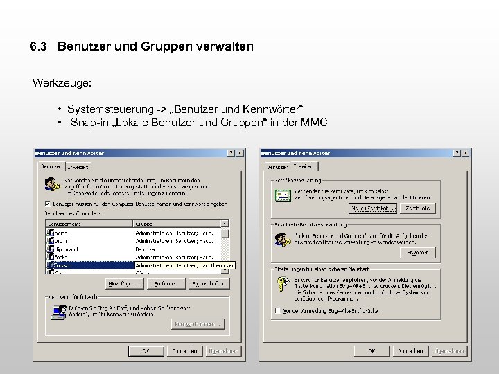Click the 'Benutzer' group cell of diplomand
This screenshot has width=499, height=374.
point(146,249)
